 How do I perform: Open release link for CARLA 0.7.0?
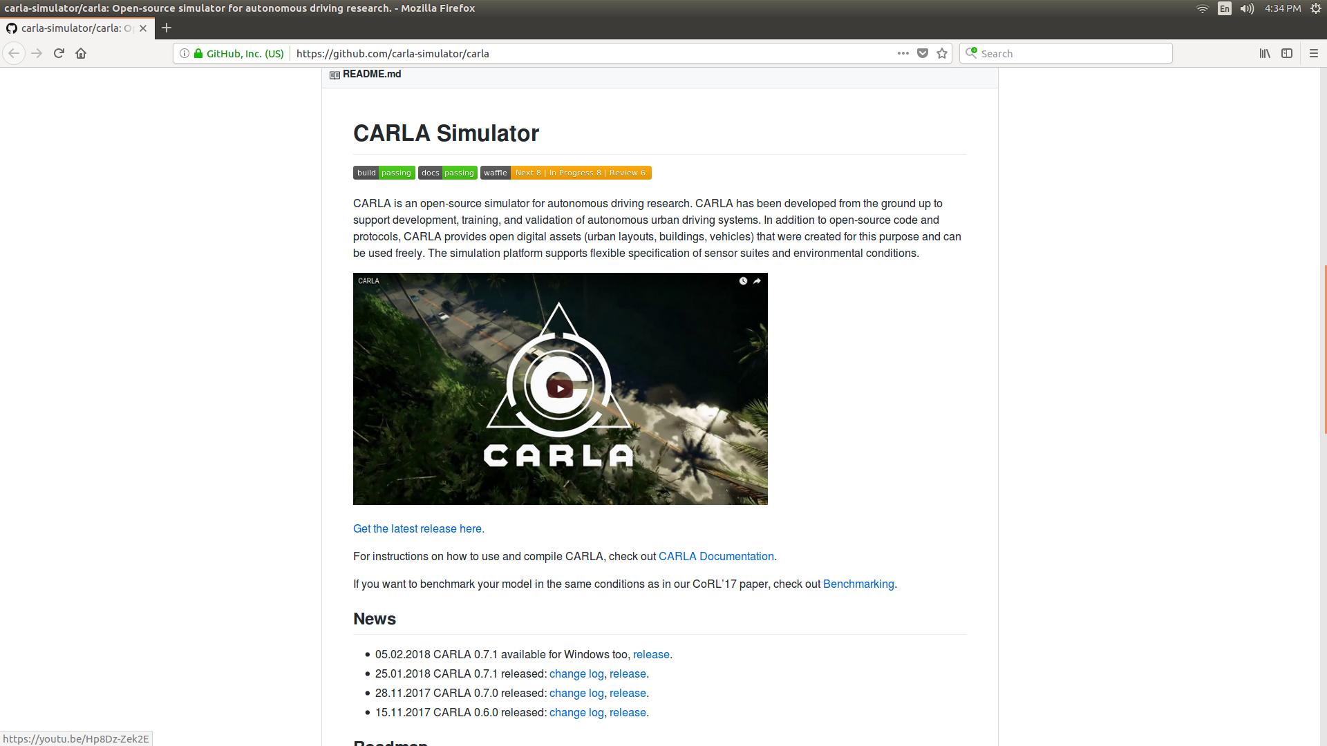628,693
